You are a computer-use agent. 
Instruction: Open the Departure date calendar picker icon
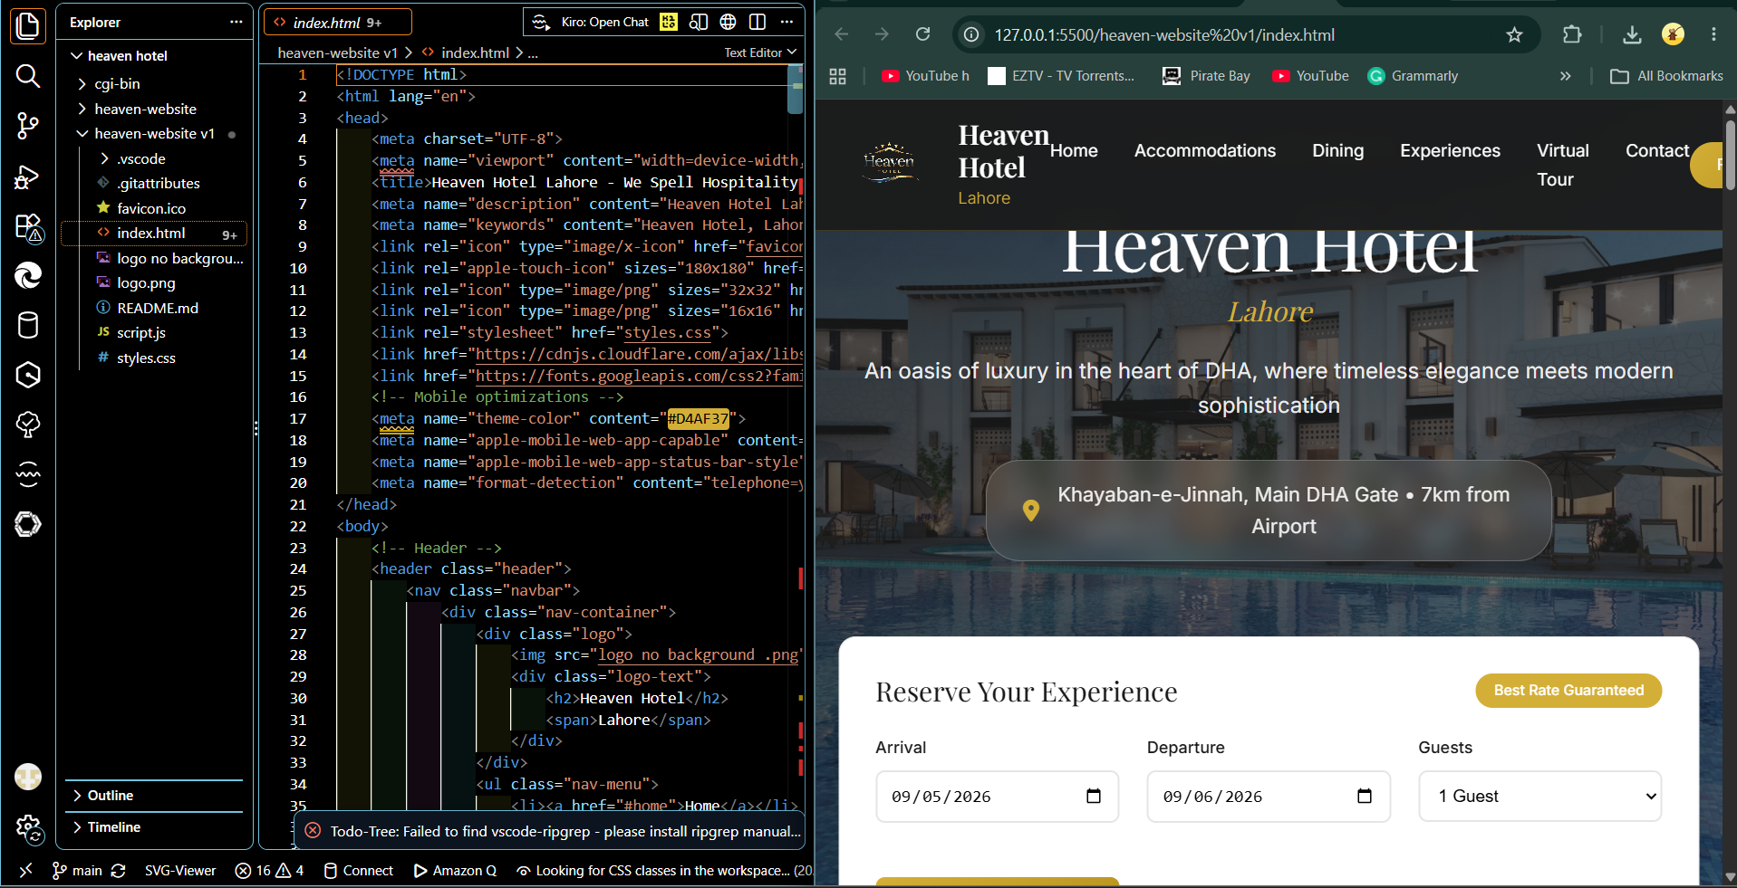pyautogui.click(x=1365, y=796)
